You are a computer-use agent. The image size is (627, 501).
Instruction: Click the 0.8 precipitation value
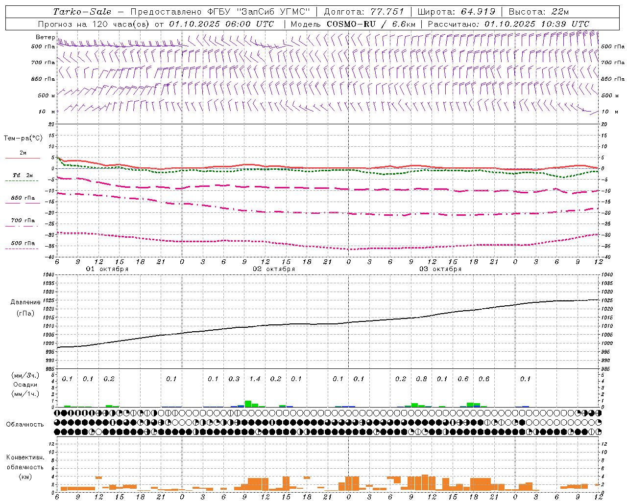coord(421,379)
